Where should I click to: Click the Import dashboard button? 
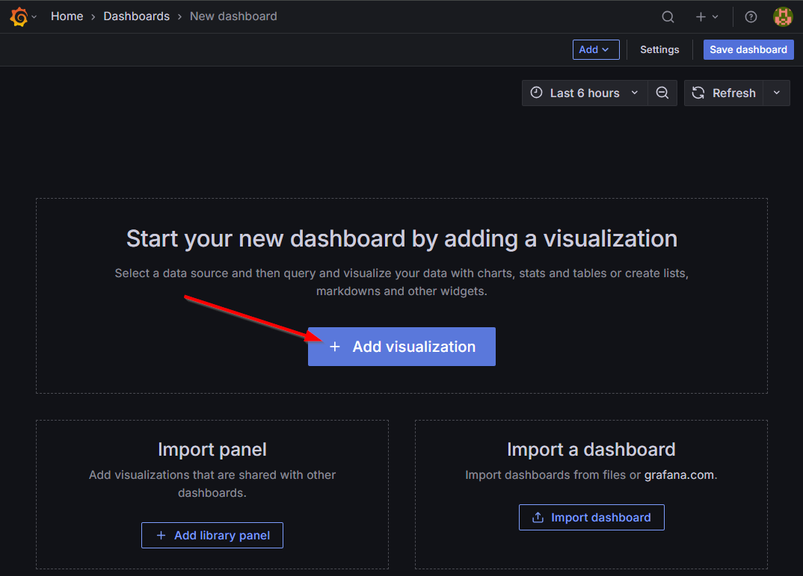pyautogui.click(x=591, y=517)
